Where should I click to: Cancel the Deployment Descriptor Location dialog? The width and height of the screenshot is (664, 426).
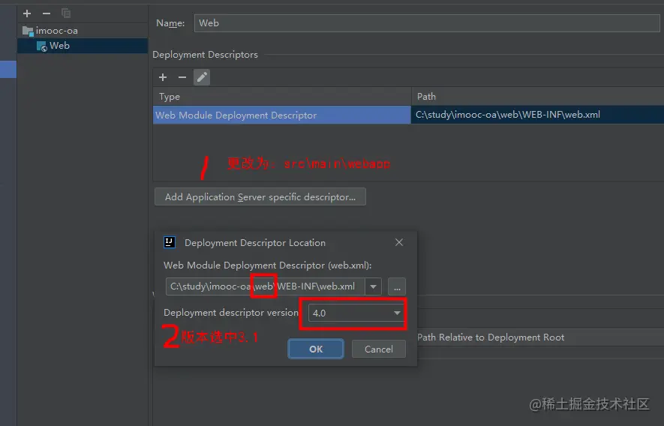pos(379,349)
